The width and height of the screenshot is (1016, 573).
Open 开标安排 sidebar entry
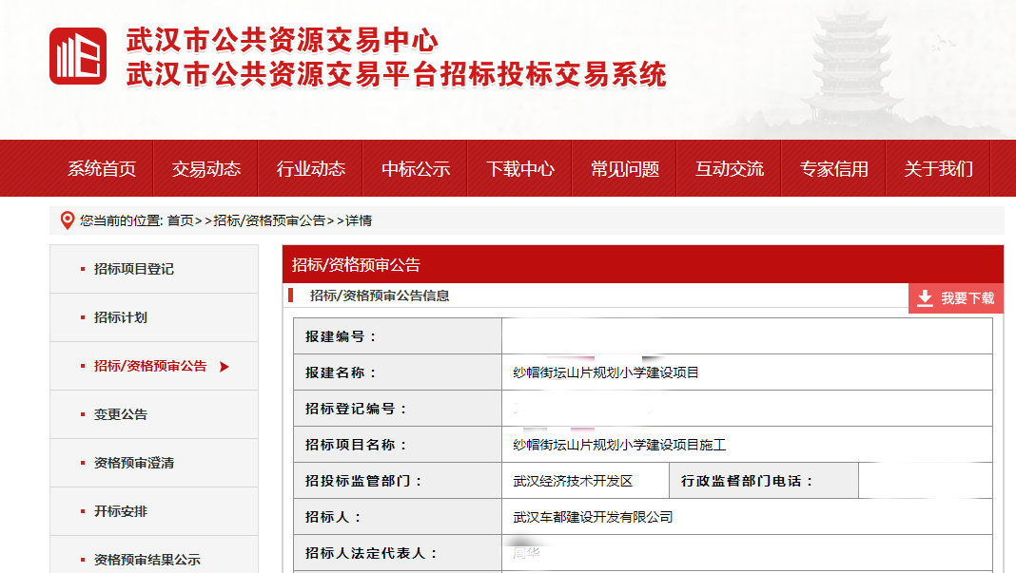[121, 511]
